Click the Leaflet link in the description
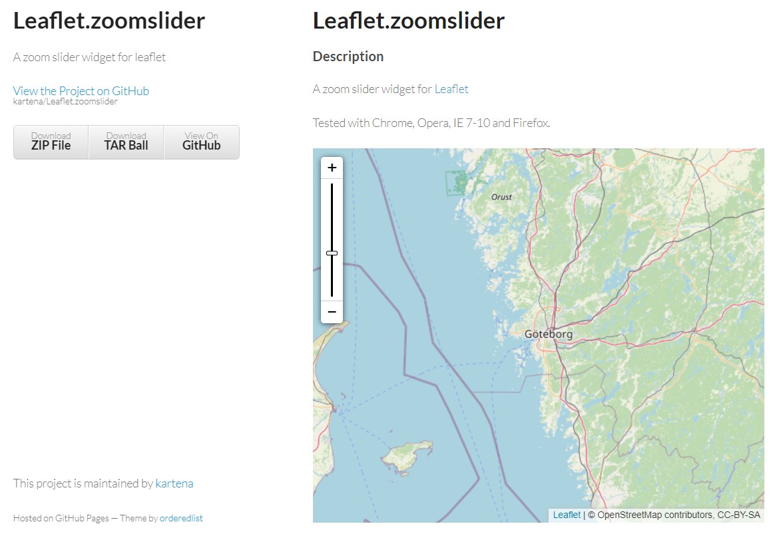 click(x=451, y=88)
